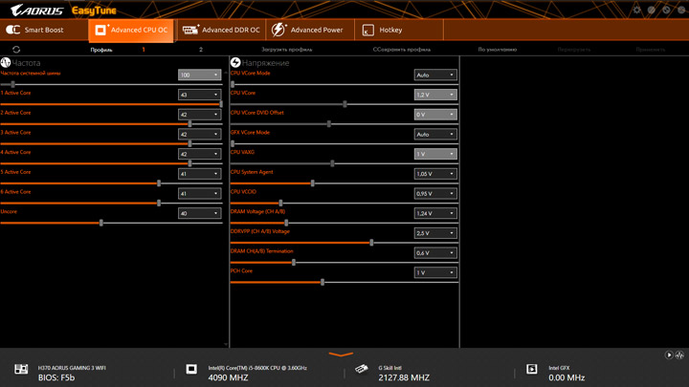Click По умолчанию to restore defaults
Image resolution: width=689 pixels, height=387 pixels.
[498, 50]
